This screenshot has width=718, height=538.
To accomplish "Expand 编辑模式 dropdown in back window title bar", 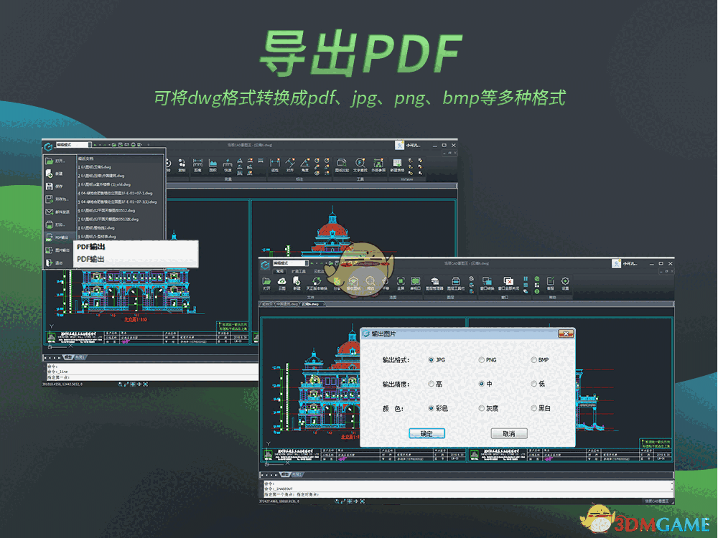I will 89,145.
